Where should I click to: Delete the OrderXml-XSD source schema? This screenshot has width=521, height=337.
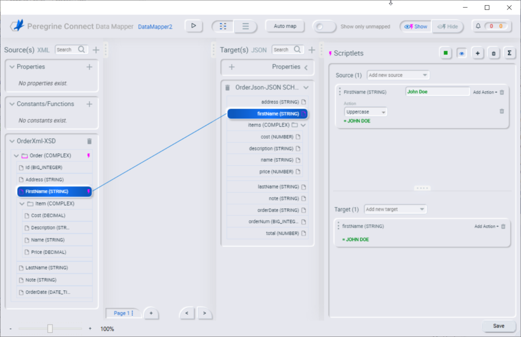pos(90,141)
